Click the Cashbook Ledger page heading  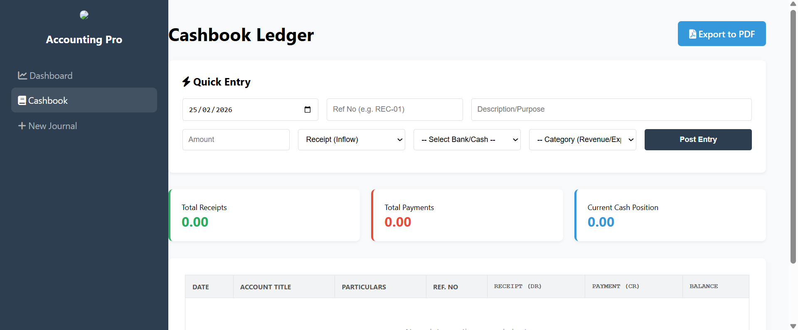(241, 35)
